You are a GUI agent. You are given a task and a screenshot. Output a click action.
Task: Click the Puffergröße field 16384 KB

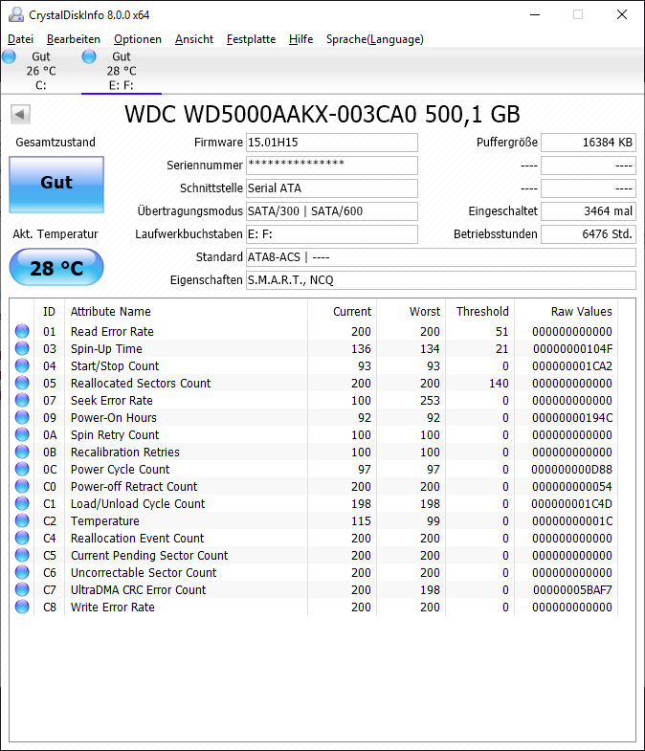point(589,143)
